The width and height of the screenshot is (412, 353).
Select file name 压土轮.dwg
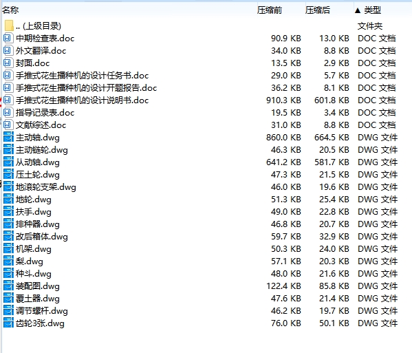[x=38, y=175]
